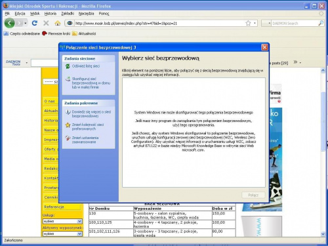Reload the page with the refresh icon
This screenshot has width=328, height=246.
coord(35,23)
